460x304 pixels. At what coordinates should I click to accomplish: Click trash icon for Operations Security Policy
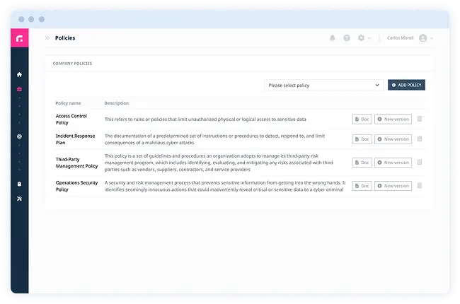419,186
